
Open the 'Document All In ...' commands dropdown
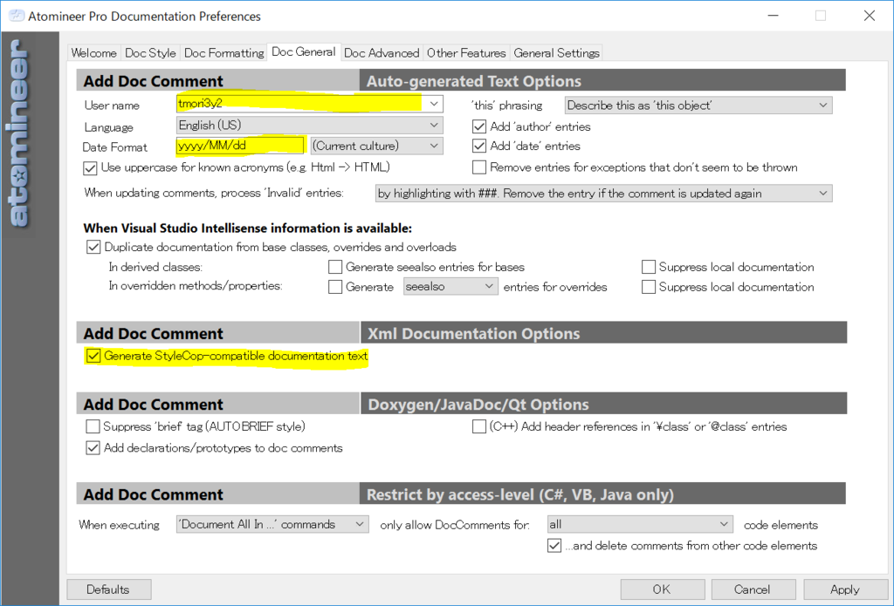[x=272, y=525]
